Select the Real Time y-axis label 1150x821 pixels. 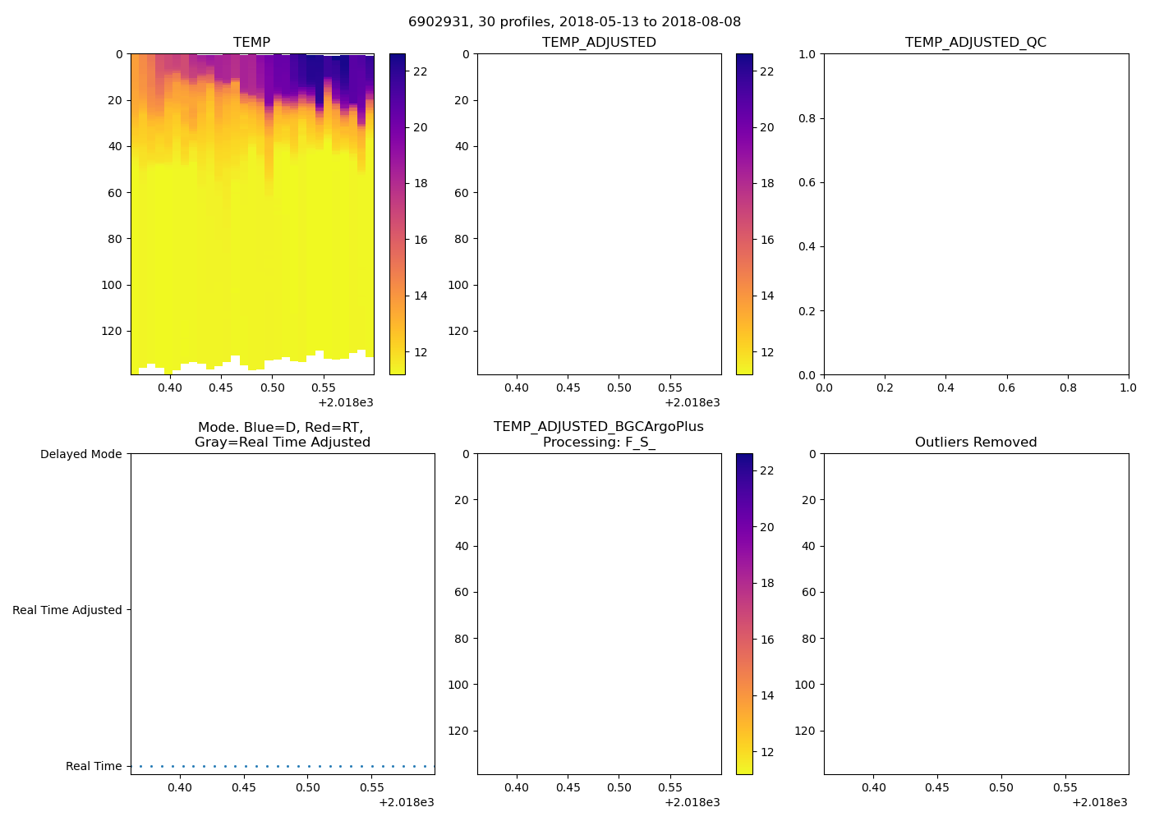pos(94,766)
